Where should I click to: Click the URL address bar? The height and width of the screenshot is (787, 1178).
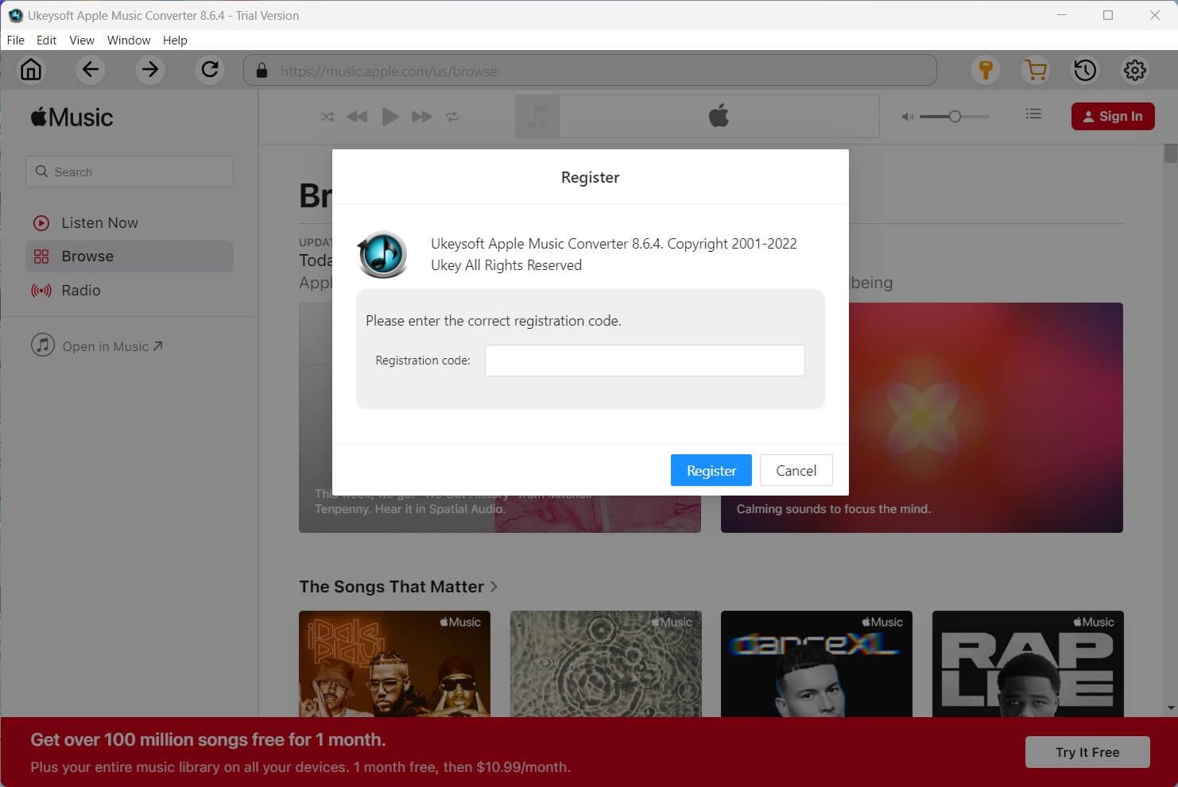tap(590, 71)
